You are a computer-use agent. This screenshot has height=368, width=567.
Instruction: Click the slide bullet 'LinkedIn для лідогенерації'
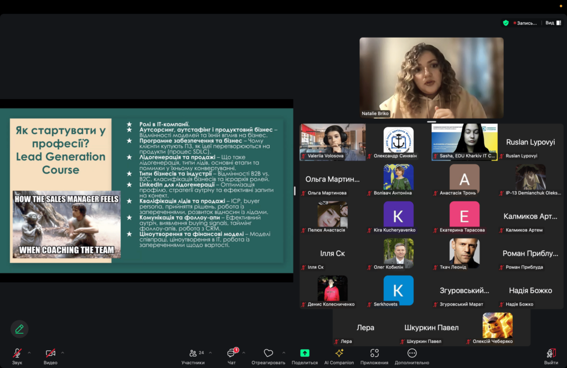(177, 184)
